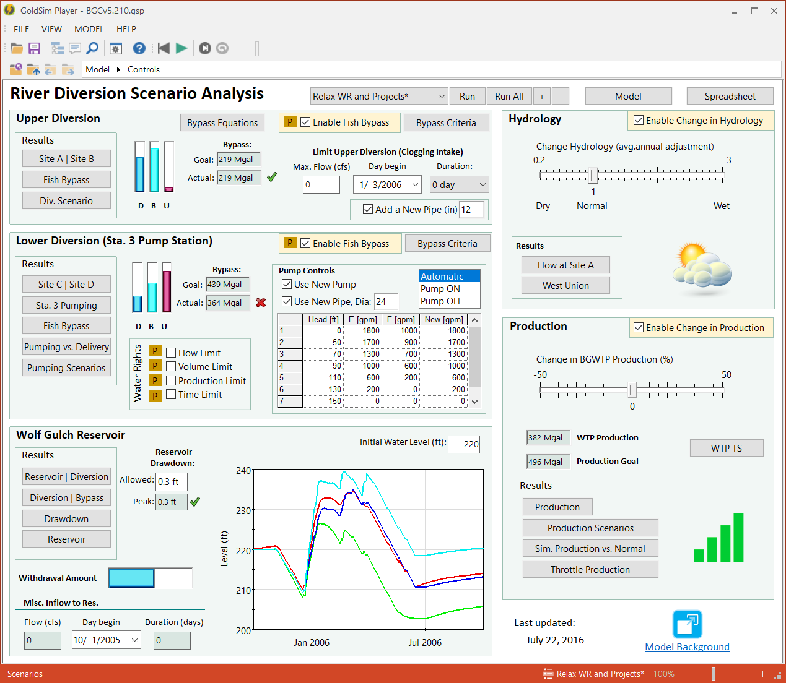Click the reset to start rewind icon

[164, 48]
